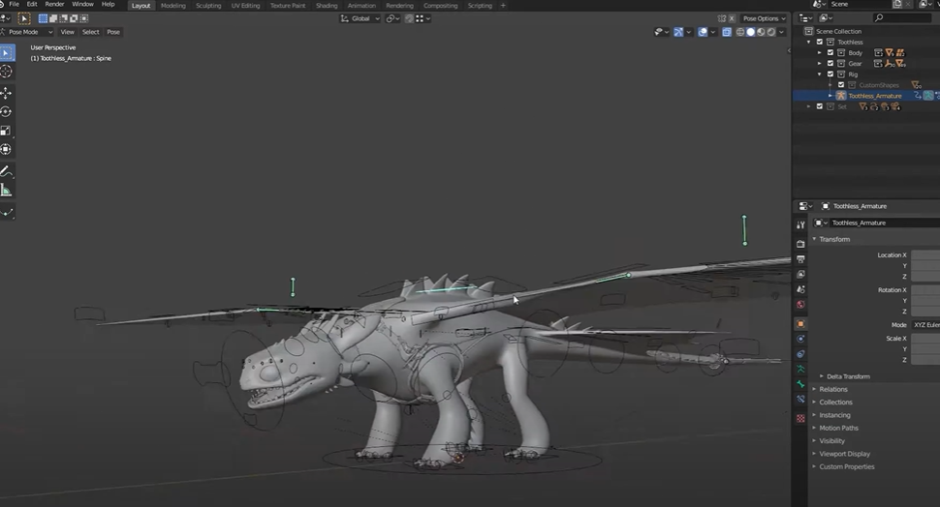This screenshot has width=940, height=507.
Task: Uncheck the Gear collection checkbox
Action: click(x=830, y=64)
